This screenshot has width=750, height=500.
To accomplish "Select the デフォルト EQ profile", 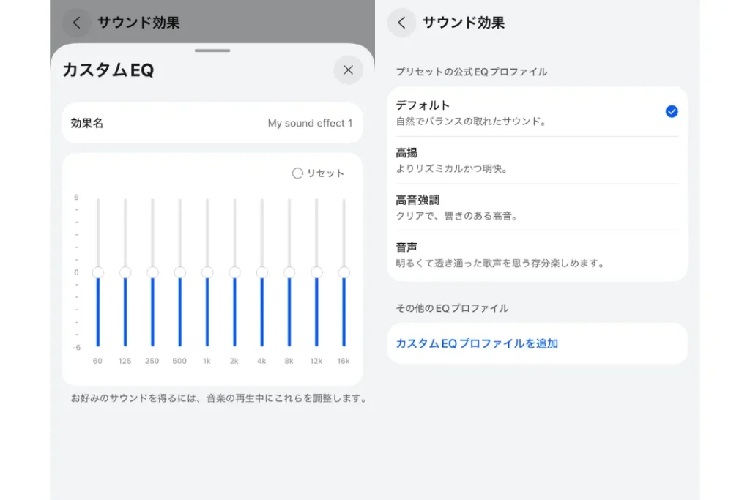I will click(513, 111).
